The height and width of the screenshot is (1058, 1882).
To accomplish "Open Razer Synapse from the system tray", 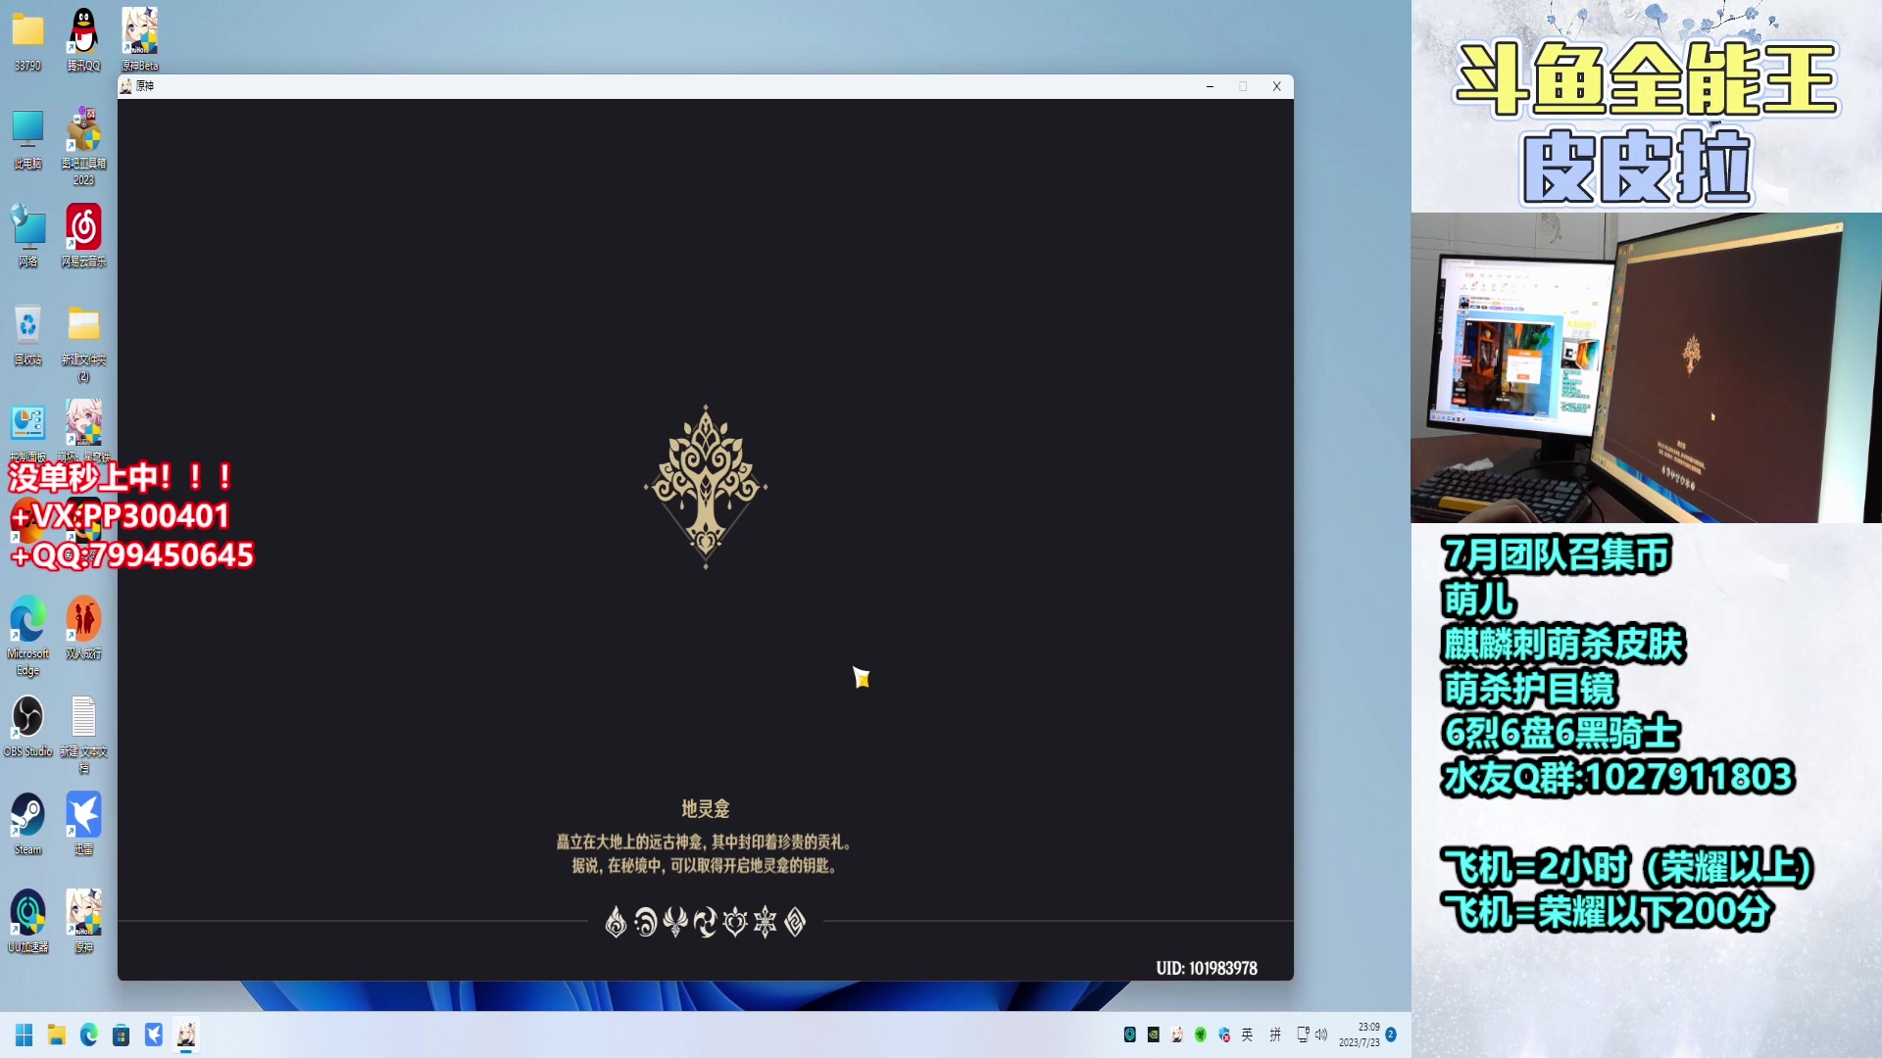I will [1201, 1034].
